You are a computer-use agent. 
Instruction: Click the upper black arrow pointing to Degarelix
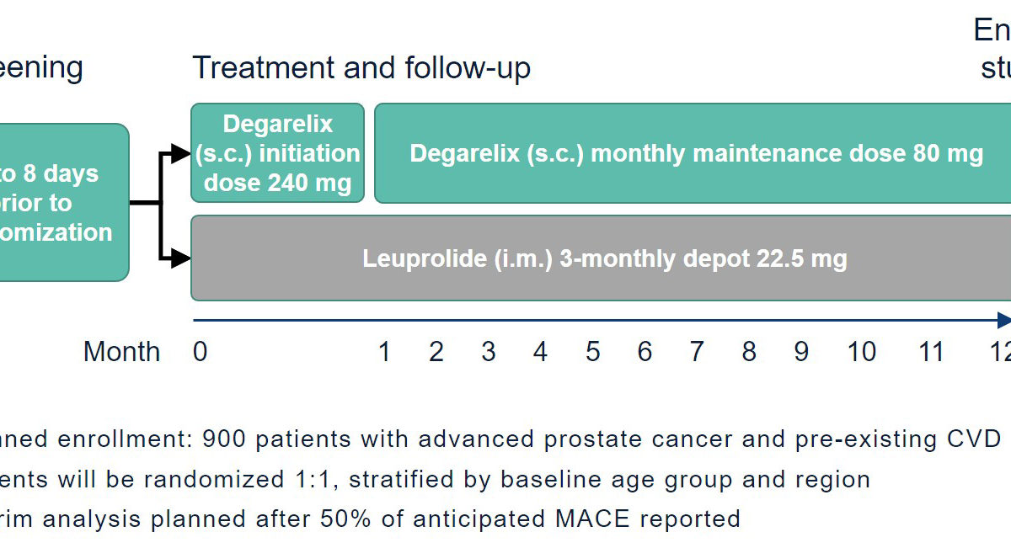tap(180, 153)
